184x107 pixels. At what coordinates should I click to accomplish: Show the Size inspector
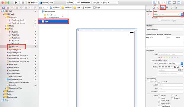(x=172, y=7)
